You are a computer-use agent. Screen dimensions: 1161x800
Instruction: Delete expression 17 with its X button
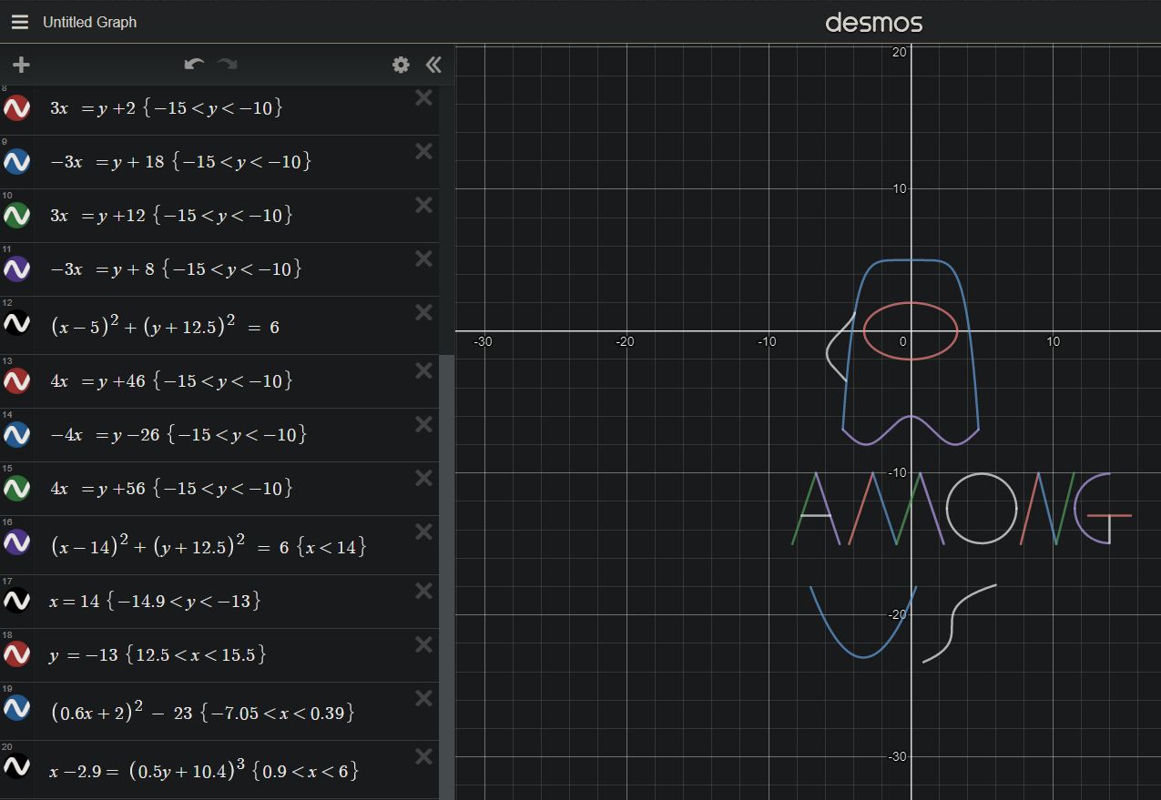click(423, 590)
